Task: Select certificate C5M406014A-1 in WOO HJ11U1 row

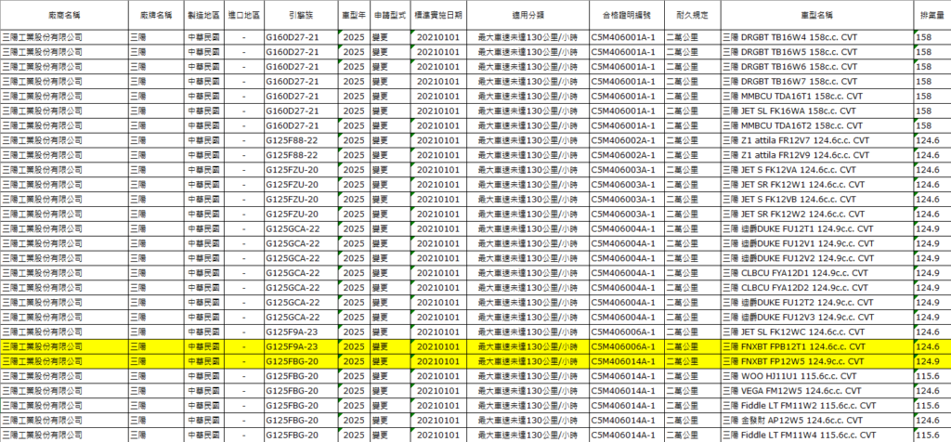Action: 627,376
